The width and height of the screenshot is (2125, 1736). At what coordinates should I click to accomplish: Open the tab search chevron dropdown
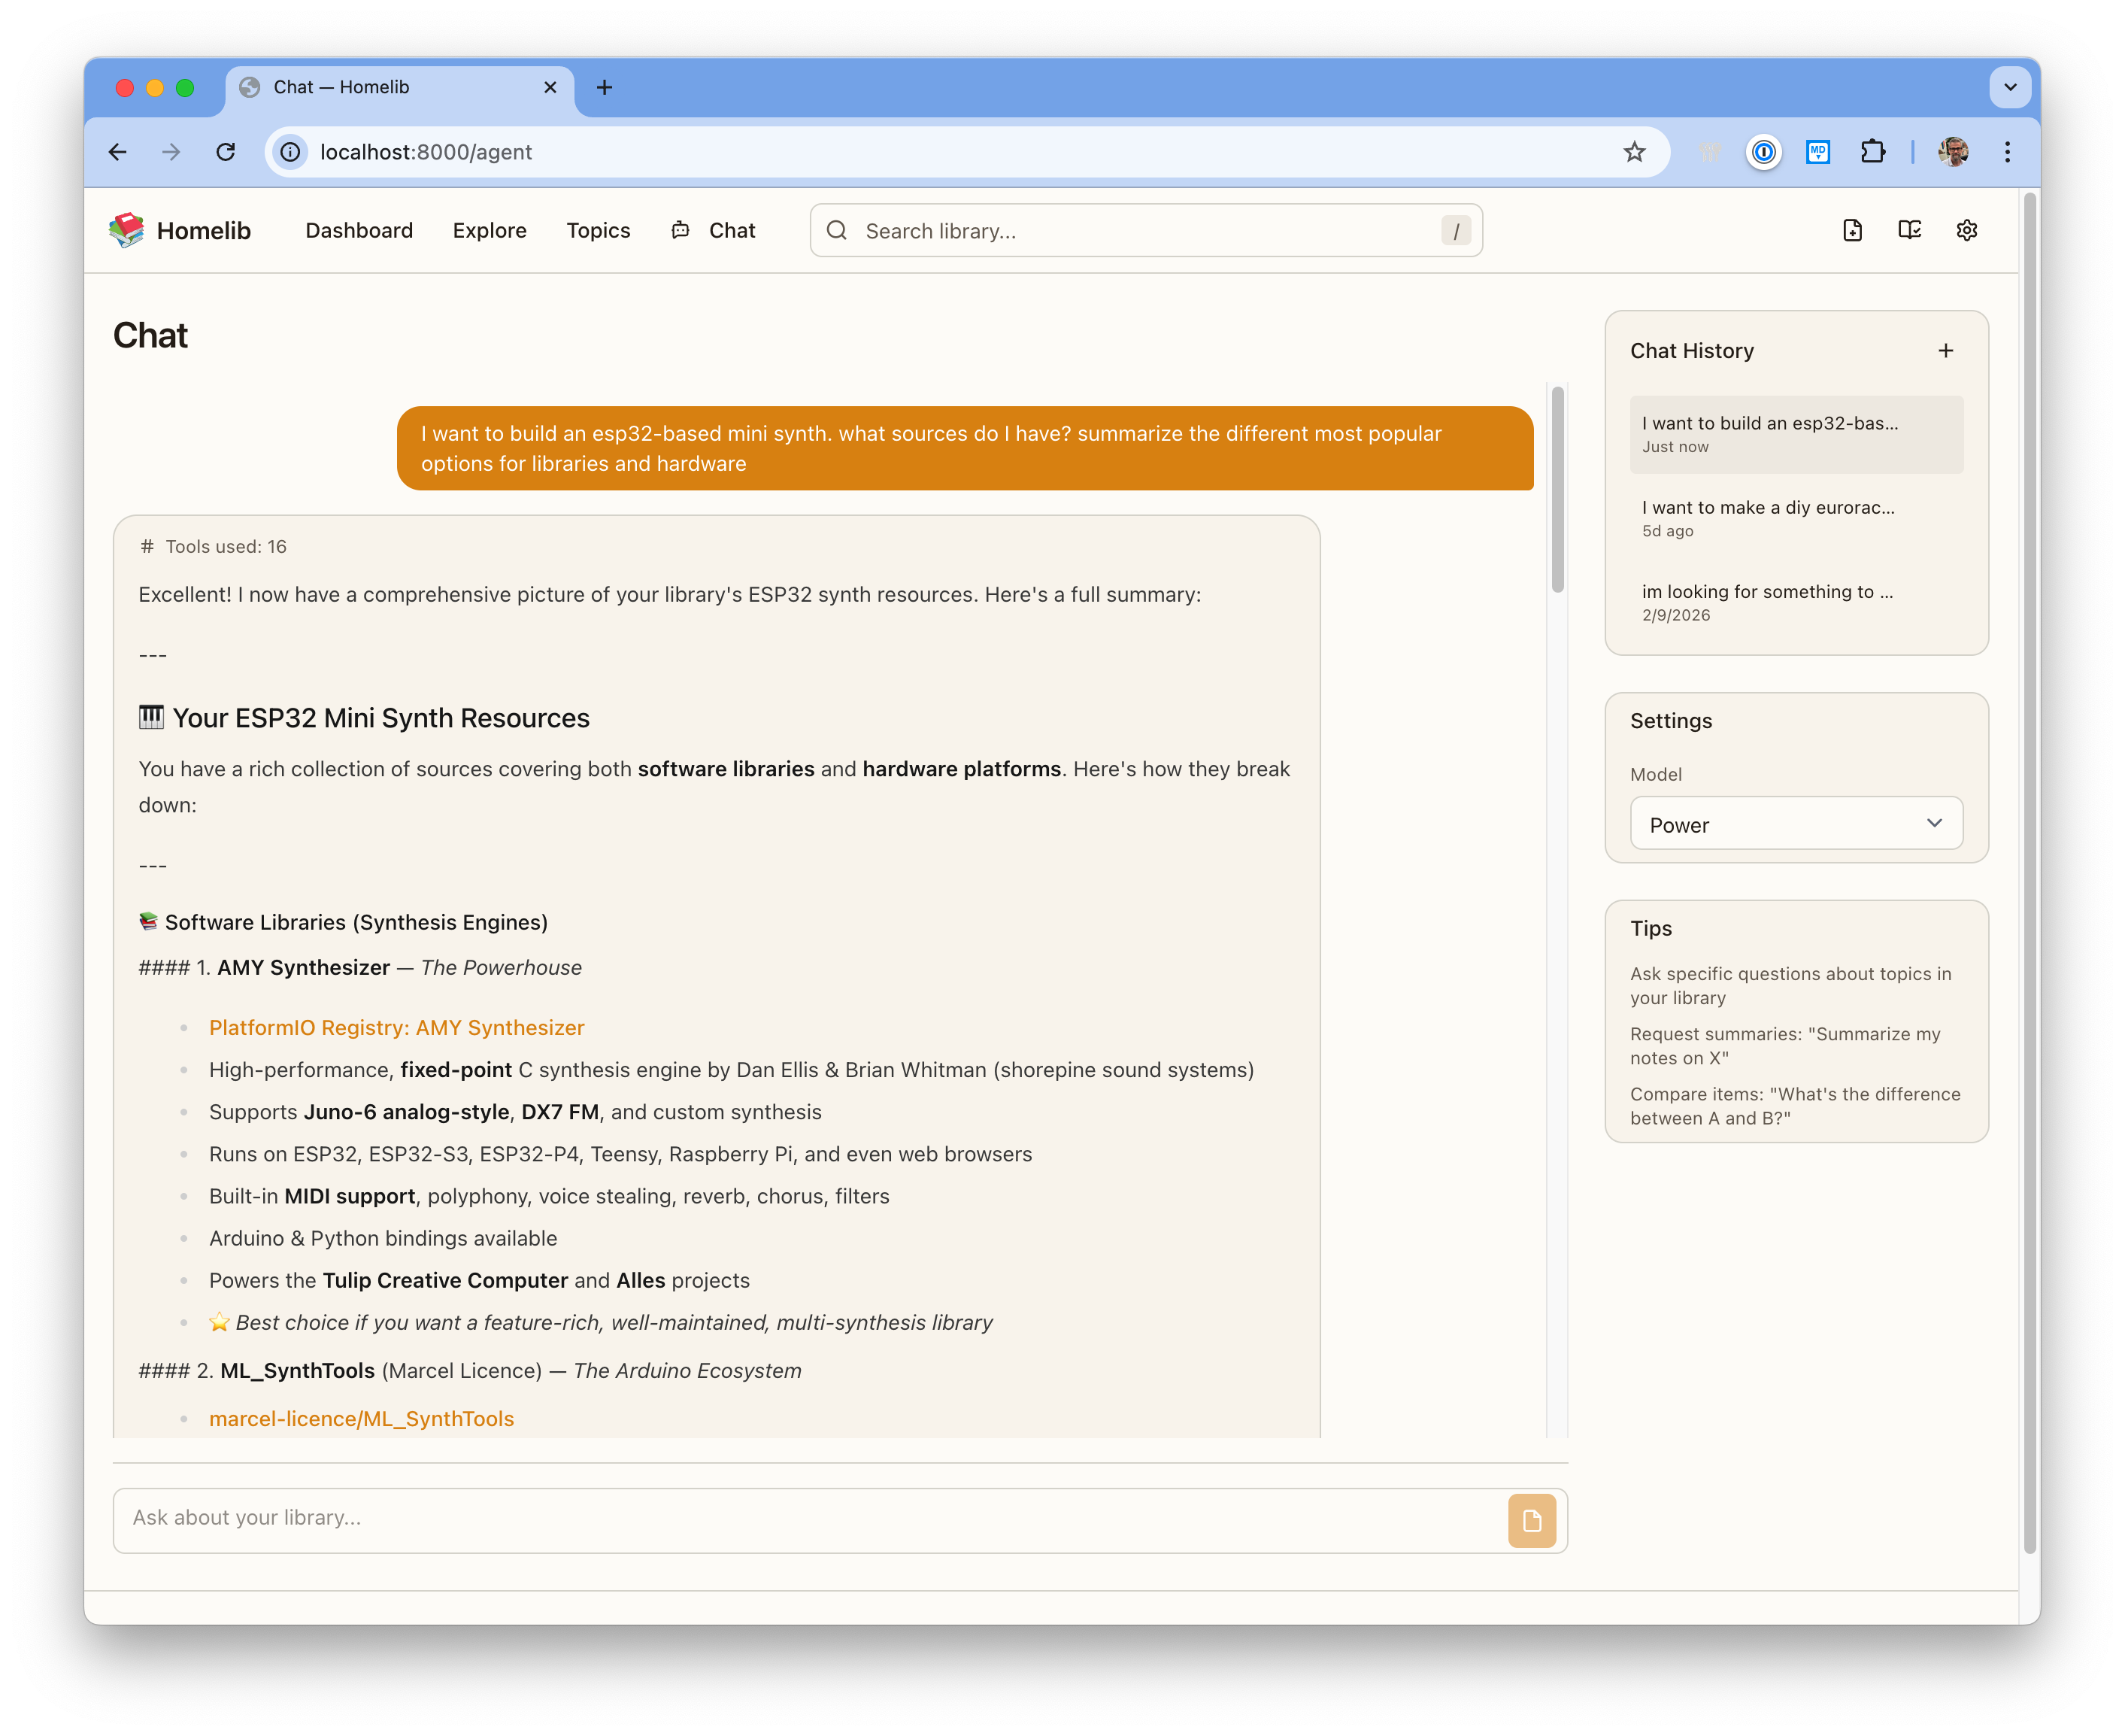tap(2010, 87)
